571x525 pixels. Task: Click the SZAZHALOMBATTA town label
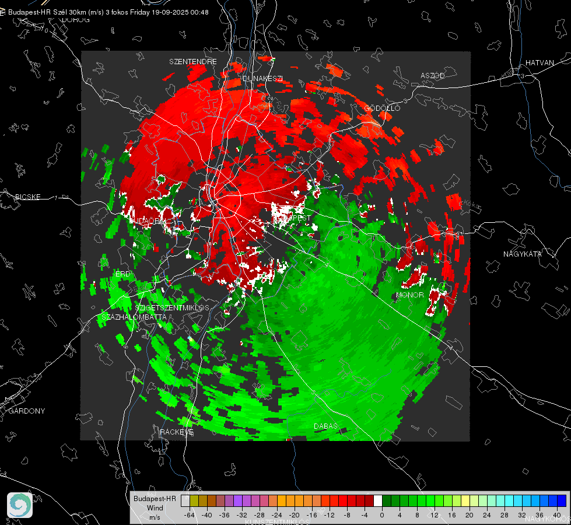coord(134,317)
